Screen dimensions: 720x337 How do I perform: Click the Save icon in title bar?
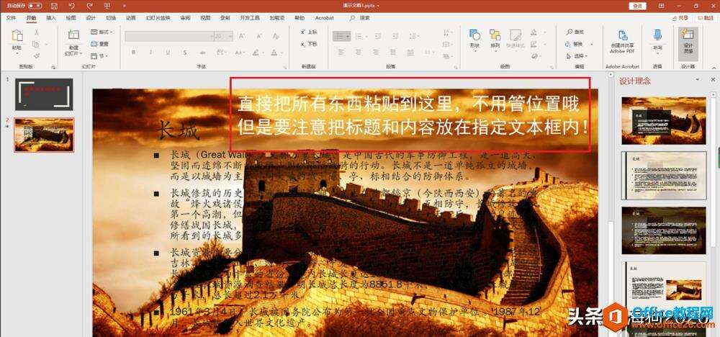54,6
